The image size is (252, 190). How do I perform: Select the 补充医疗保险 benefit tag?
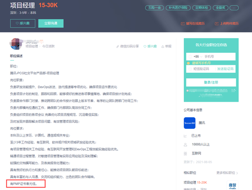point(178,8)
